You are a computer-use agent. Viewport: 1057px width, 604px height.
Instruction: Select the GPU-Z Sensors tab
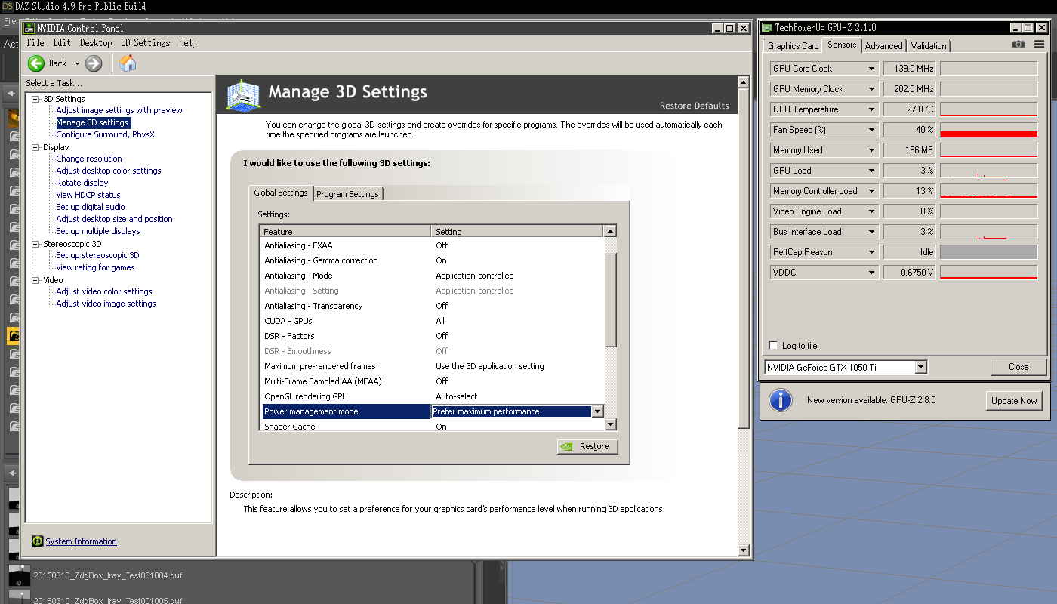click(x=842, y=45)
